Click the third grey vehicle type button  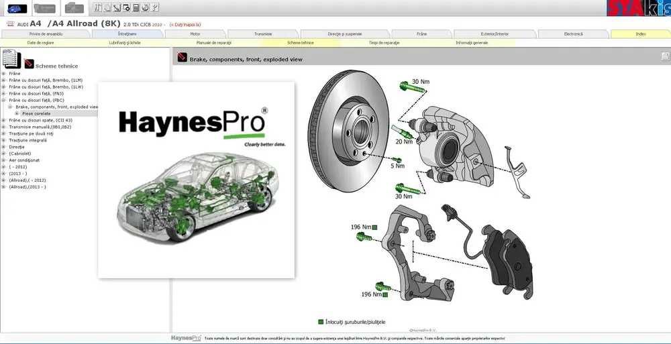(74, 8)
